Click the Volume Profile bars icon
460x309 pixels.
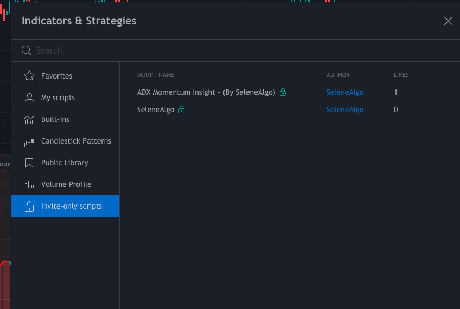click(29, 184)
